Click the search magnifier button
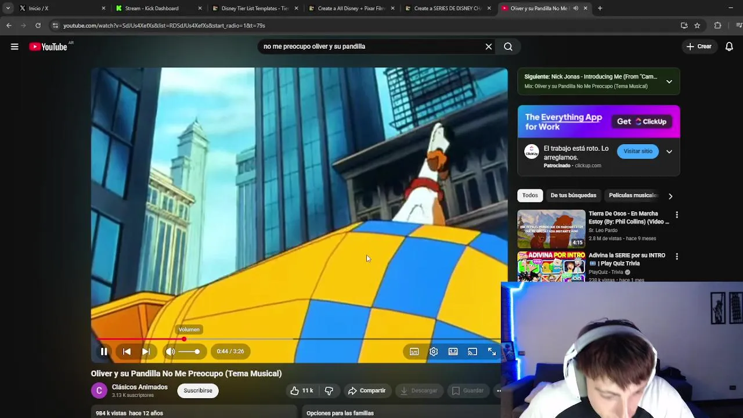This screenshot has width=743, height=418. (x=508, y=46)
